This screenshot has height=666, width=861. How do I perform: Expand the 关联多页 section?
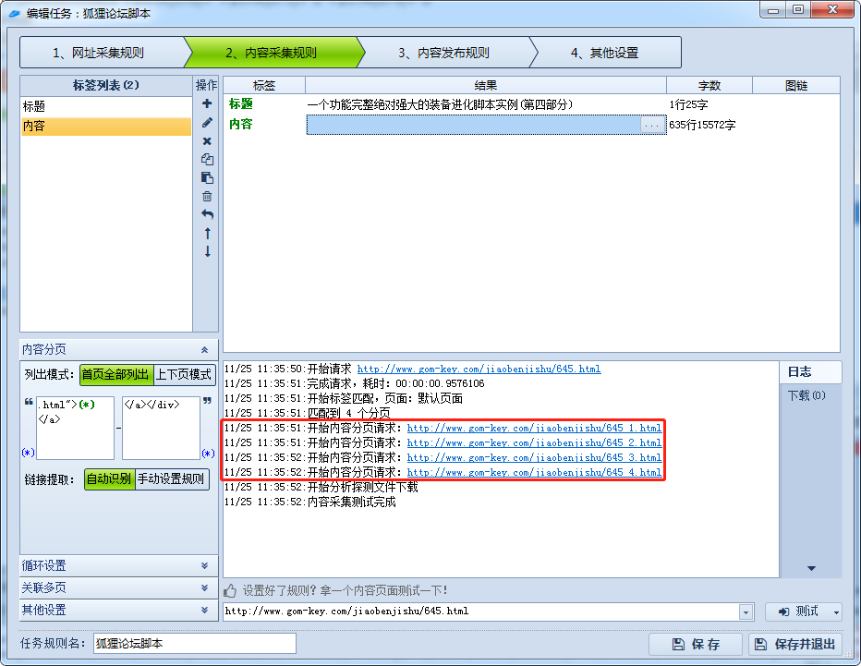pos(115,587)
